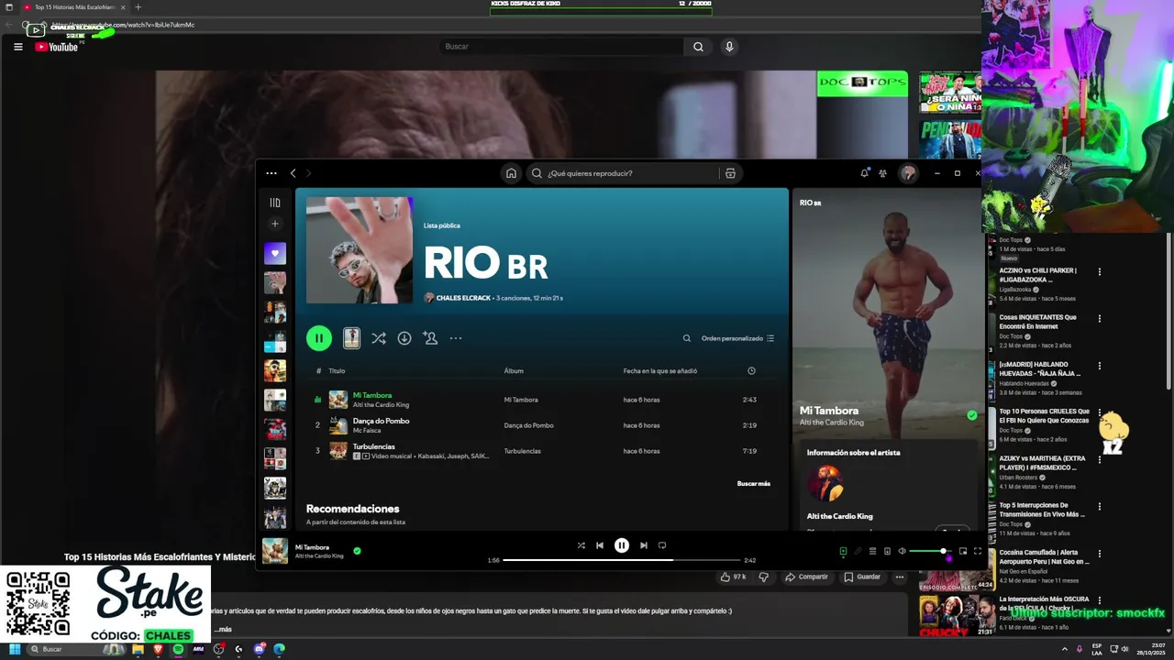Screen dimensions: 1174x660
Task: Sort by duration clock icon column
Action: coord(751,371)
